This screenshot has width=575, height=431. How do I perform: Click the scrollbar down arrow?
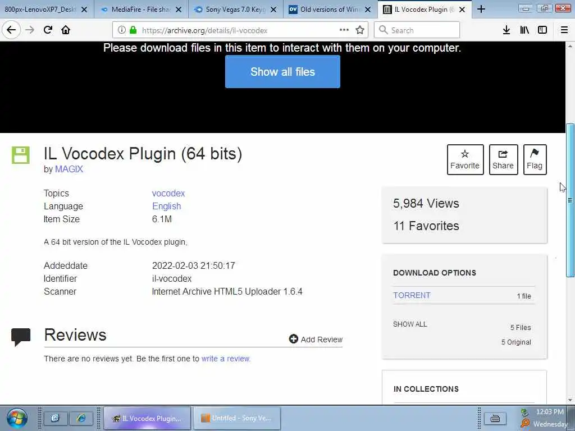[x=570, y=400]
